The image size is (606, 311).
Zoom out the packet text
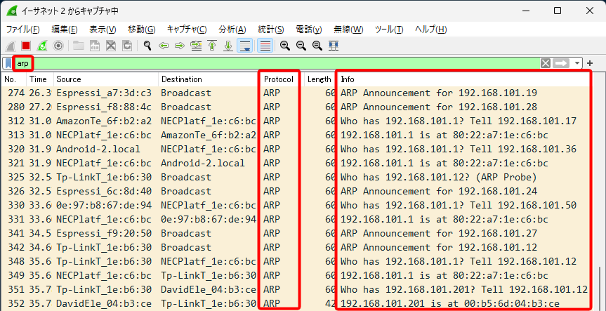point(301,46)
